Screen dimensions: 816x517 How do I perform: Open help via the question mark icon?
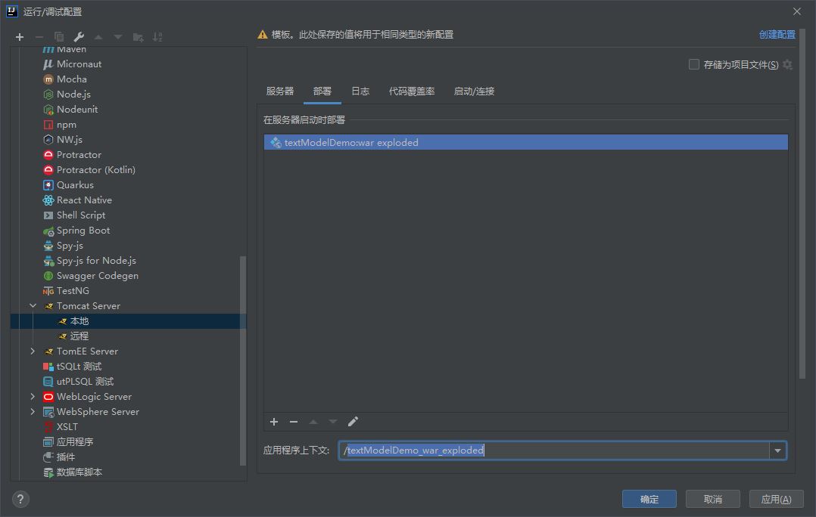pyautogui.click(x=20, y=499)
